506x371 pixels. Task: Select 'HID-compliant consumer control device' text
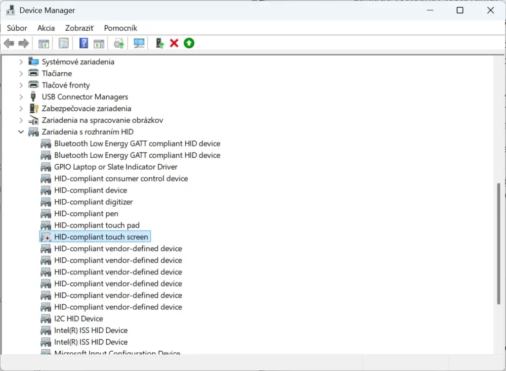pyautogui.click(x=121, y=179)
